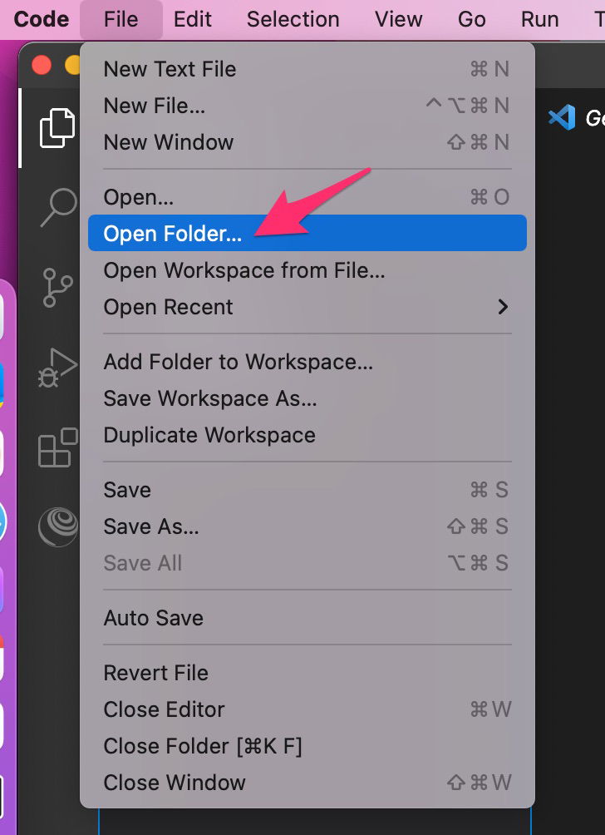The image size is (605, 835).
Task: Select Open Folder... from the File menu
Action: 307,233
